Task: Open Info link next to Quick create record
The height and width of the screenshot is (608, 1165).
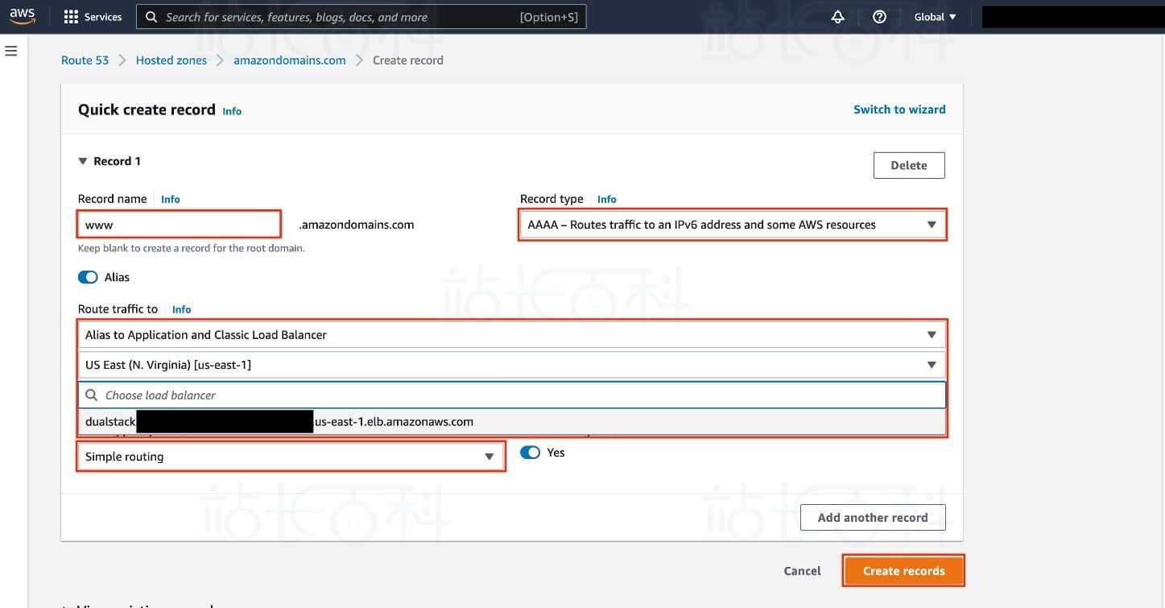Action: point(232,111)
